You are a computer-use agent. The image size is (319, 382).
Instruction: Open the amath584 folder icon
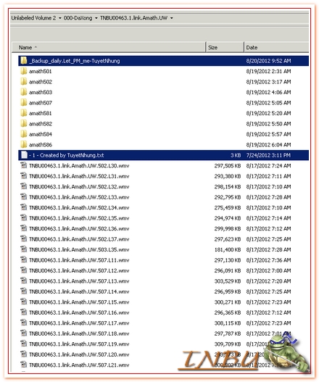click(24, 134)
